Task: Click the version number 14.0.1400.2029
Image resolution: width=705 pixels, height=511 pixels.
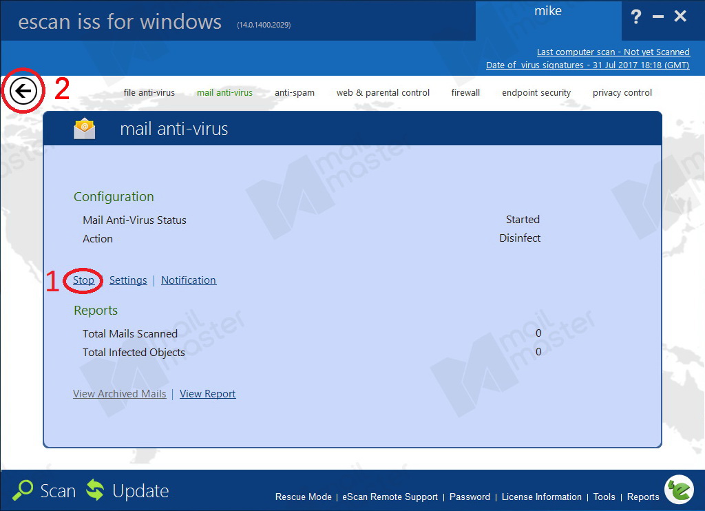Action: click(x=264, y=25)
